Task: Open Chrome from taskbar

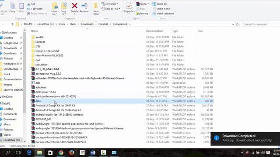Action: click(x=61, y=153)
